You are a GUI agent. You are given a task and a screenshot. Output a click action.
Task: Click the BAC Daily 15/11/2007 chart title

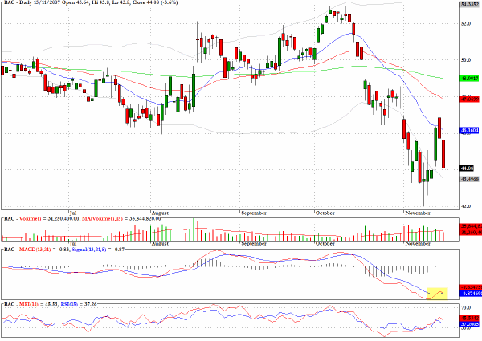pyautogui.click(x=91, y=2)
